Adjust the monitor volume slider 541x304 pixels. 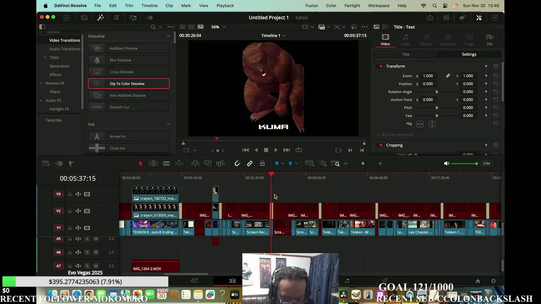[464, 163]
